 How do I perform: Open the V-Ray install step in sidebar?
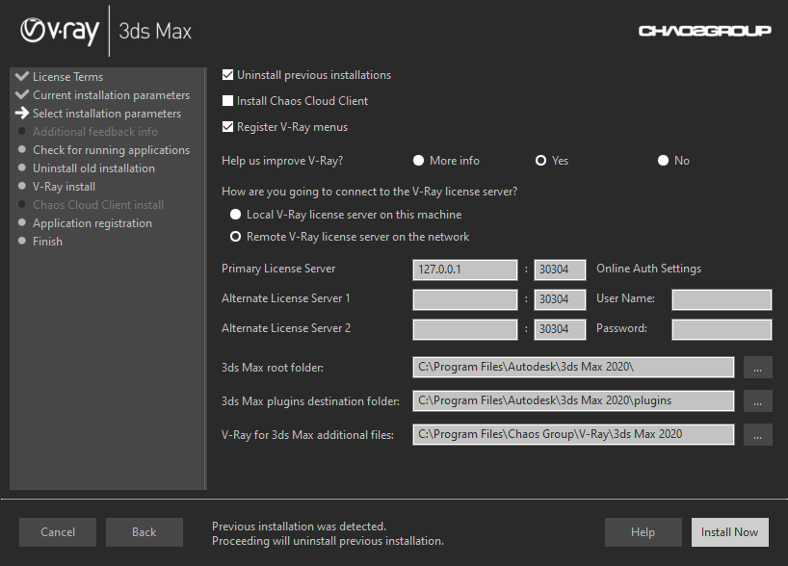point(64,186)
